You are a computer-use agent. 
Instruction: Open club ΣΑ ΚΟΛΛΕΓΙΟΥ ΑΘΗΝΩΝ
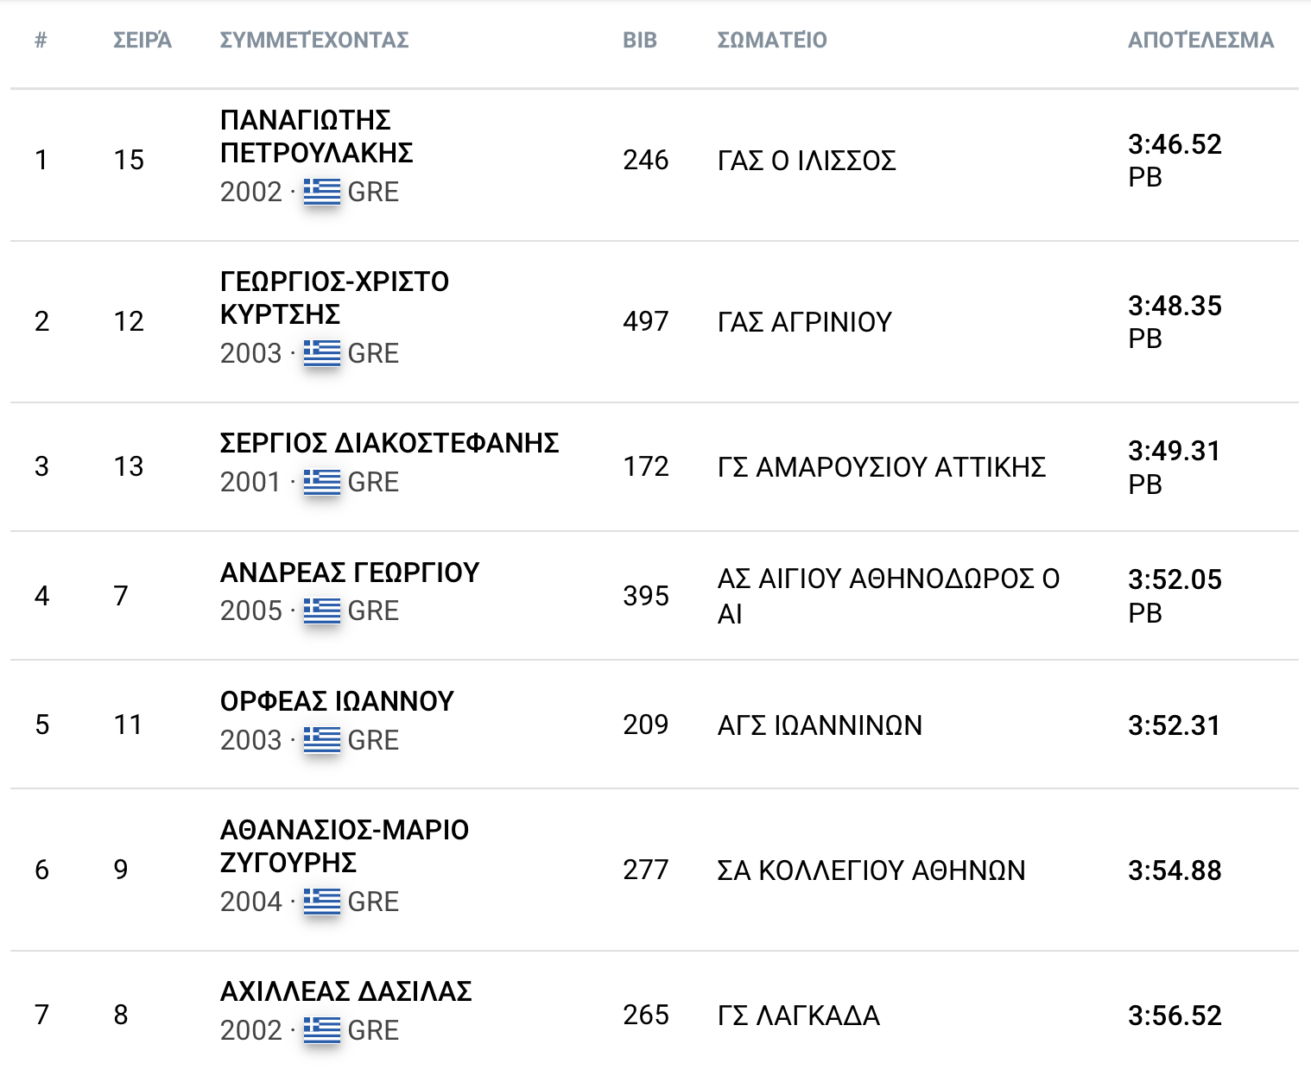coord(871,870)
